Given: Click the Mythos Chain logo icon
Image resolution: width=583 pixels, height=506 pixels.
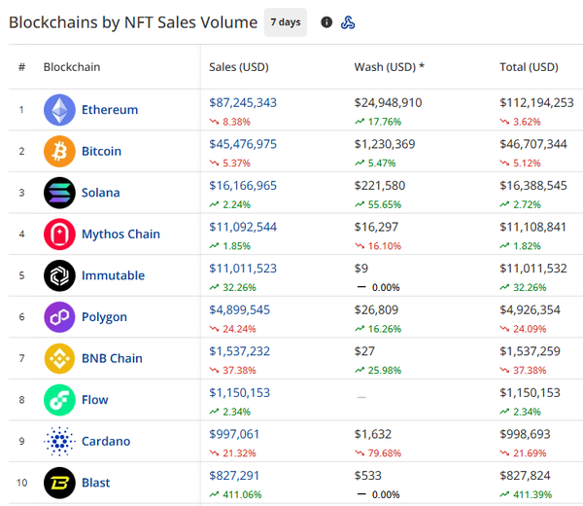Looking at the screenshot, I should tap(59, 234).
